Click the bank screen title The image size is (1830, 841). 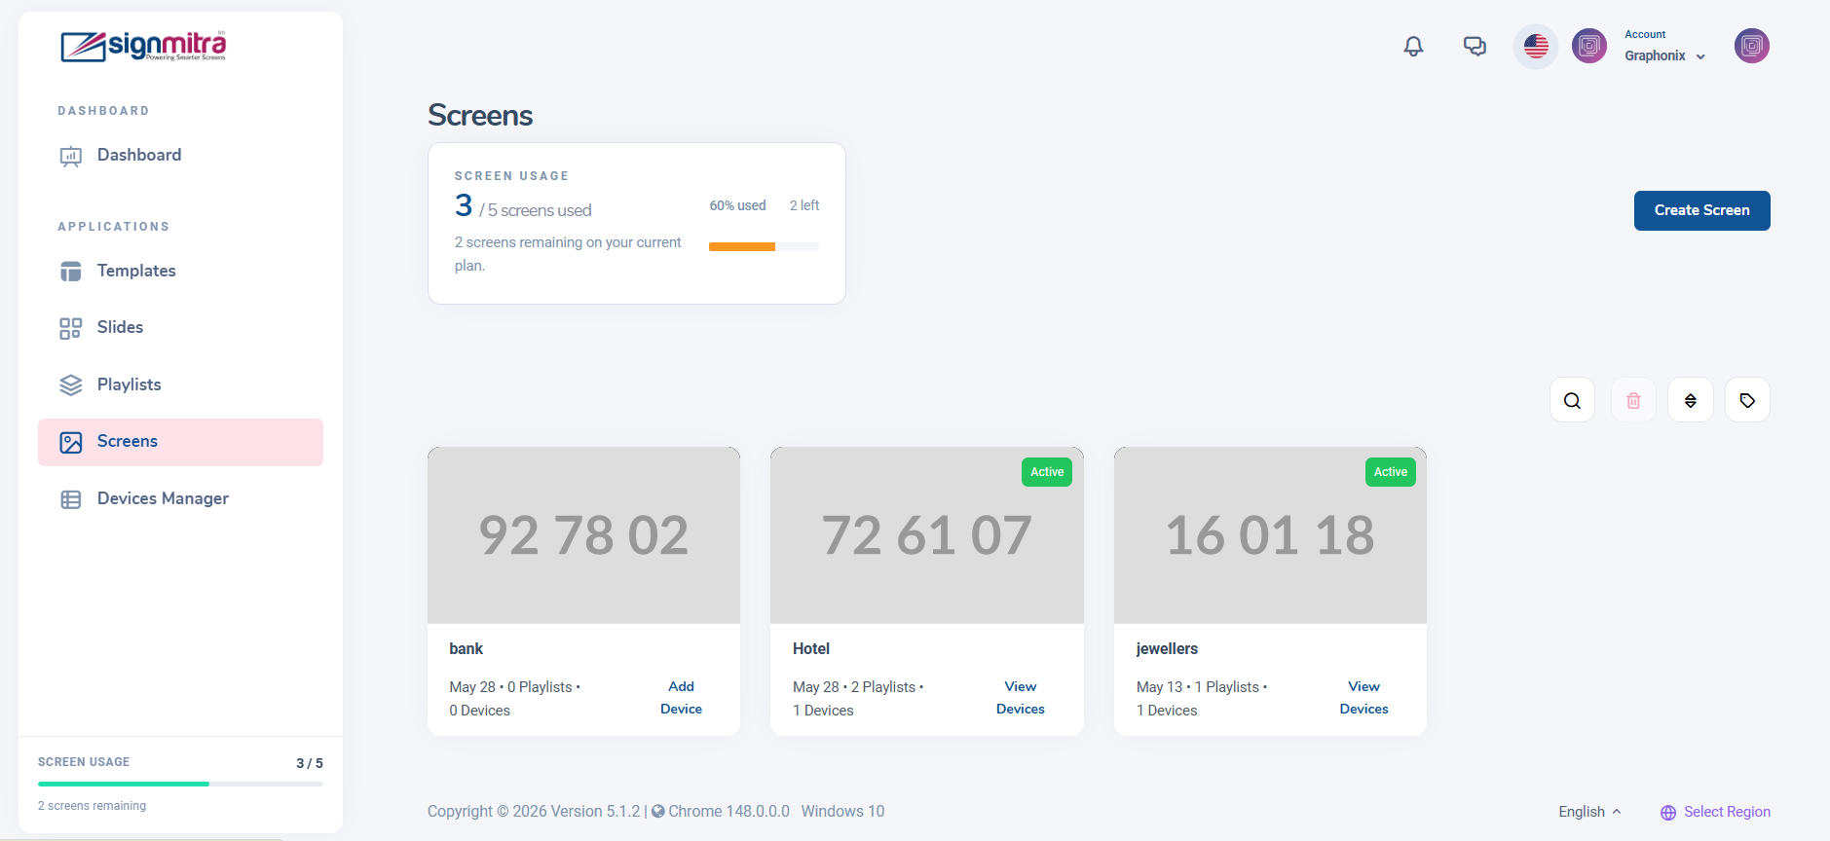click(466, 649)
